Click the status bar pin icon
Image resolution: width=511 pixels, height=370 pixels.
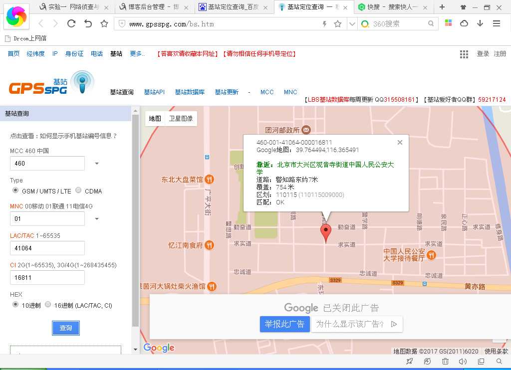point(409,361)
